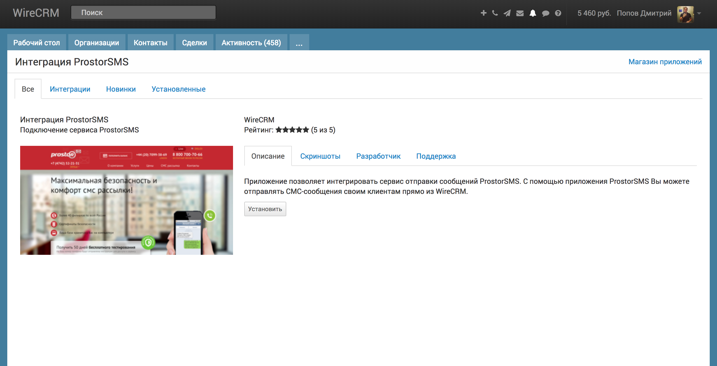717x366 pixels.
Task: Expand the ... more menu tab
Action: (x=299, y=42)
